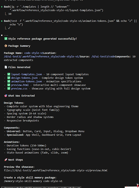Click the green bullet of the 'test -f' Bash command
The image size is (139, 188).
(2, 21)
